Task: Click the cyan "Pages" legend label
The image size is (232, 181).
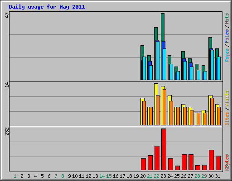Action: (227, 55)
